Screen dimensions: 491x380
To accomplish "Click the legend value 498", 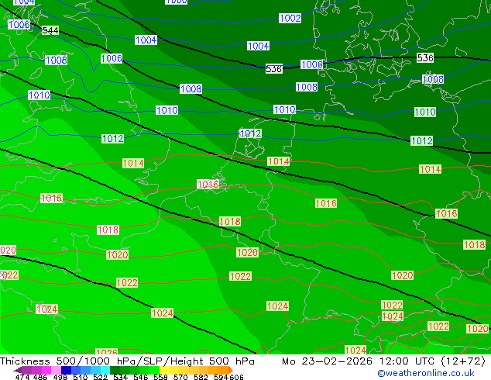I will click(60, 377).
